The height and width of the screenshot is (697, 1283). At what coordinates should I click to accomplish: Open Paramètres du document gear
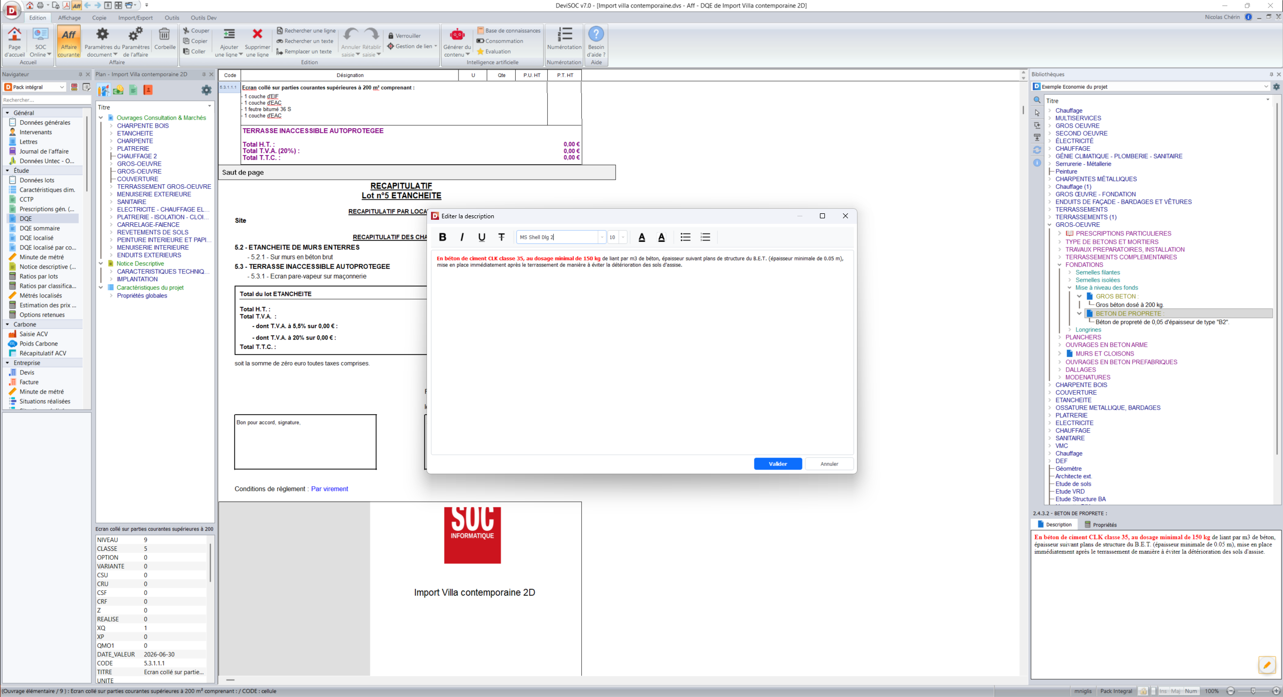[x=102, y=42]
